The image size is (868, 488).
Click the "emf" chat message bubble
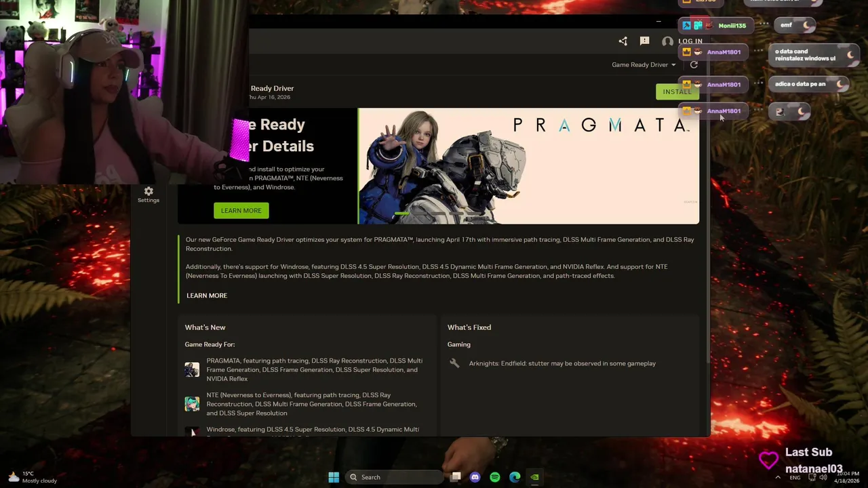pyautogui.click(x=795, y=25)
